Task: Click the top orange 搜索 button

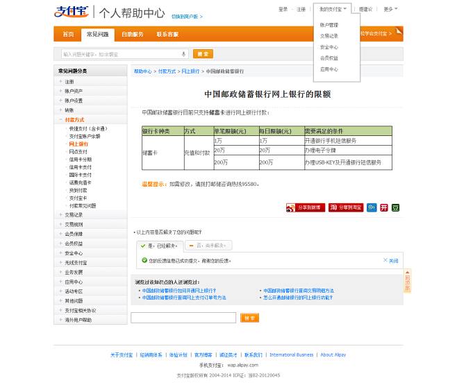Action: click(203, 54)
